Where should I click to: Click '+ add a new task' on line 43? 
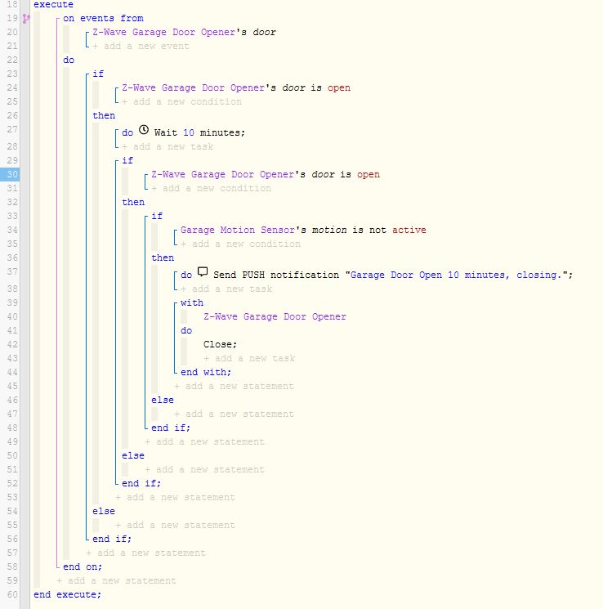[x=249, y=359]
